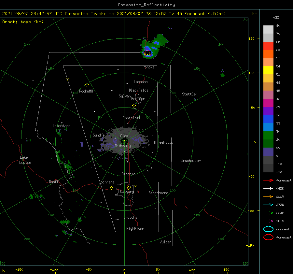Viewport: 293px width, 274px height.
Task: Click the red forecast arrow in legend
Action: 268,180
